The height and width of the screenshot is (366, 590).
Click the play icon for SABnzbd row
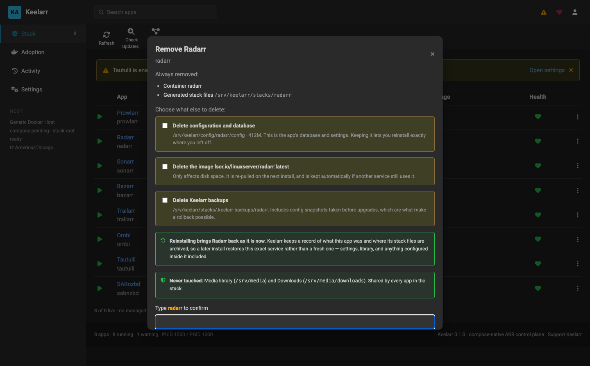pos(100,289)
